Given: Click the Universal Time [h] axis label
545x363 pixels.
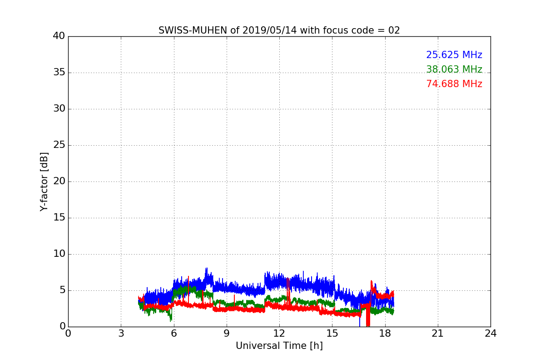Looking at the screenshot, I should [279, 346].
